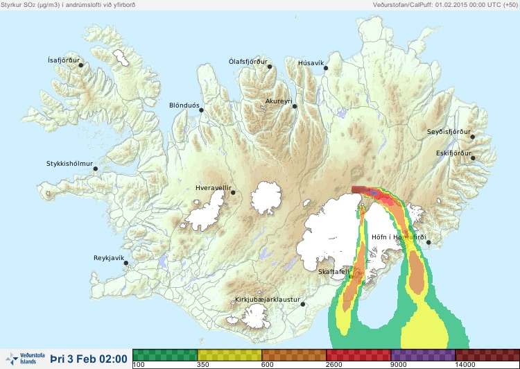
Task: Select the Seyðisfjörður marker dot
Action: tap(473, 137)
